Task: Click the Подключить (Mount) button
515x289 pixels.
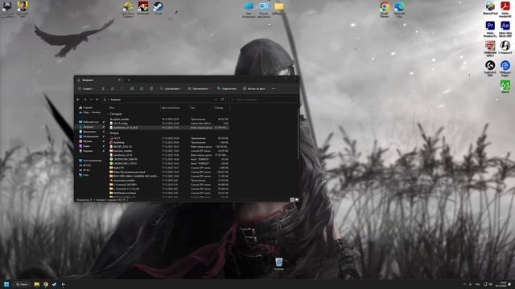Action: point(227,88)
